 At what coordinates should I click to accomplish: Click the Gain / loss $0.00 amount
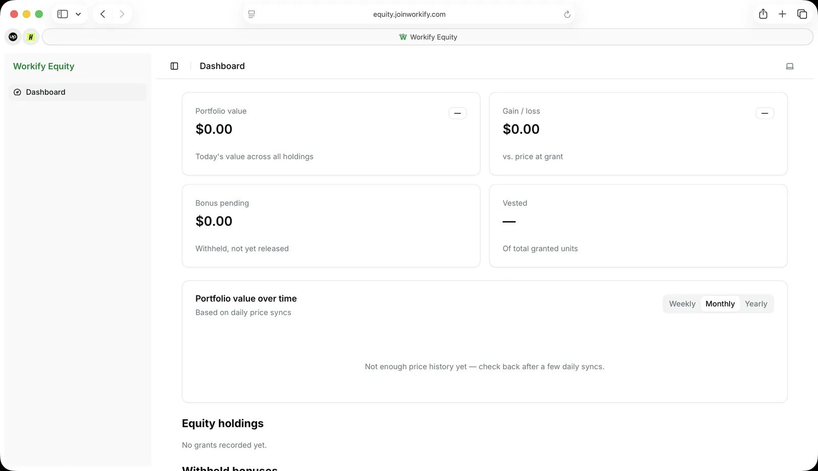click(521, 129)
